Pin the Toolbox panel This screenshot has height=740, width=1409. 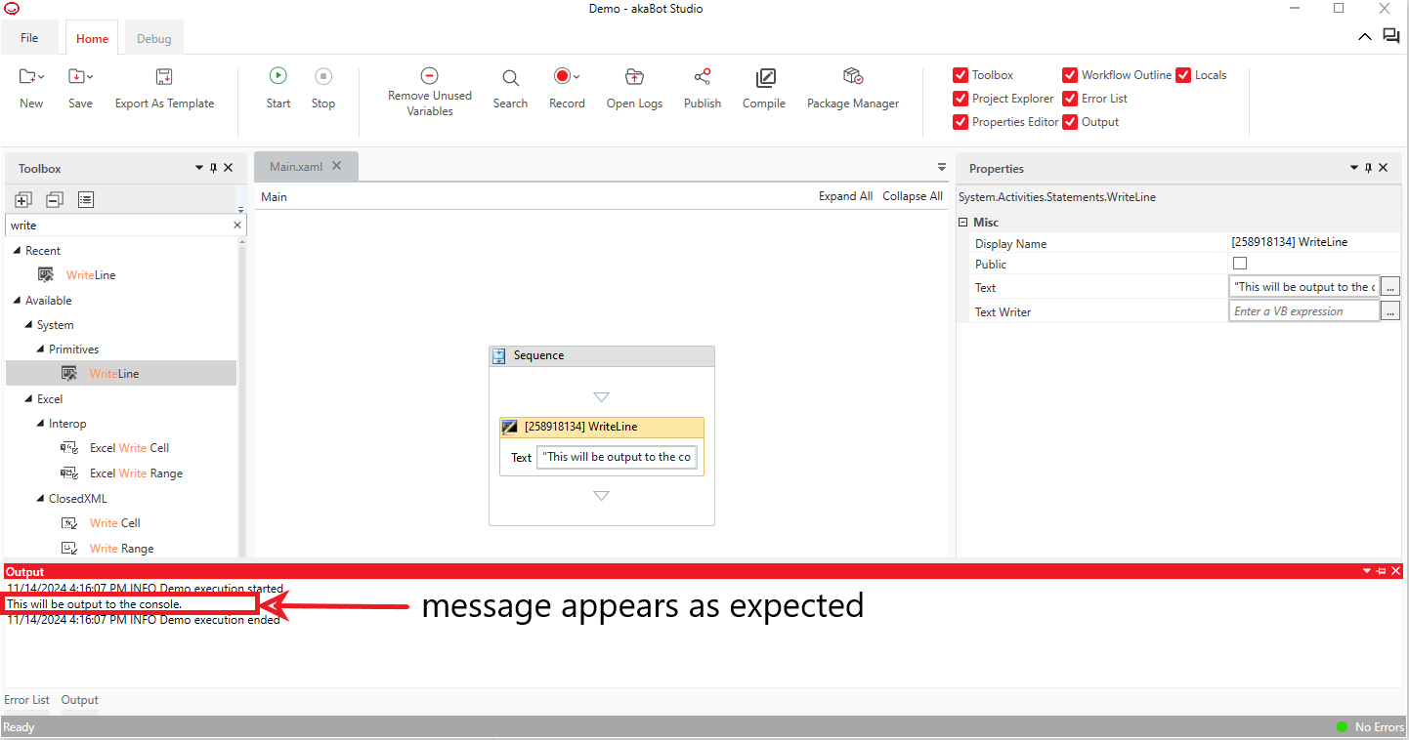(214, 168)
